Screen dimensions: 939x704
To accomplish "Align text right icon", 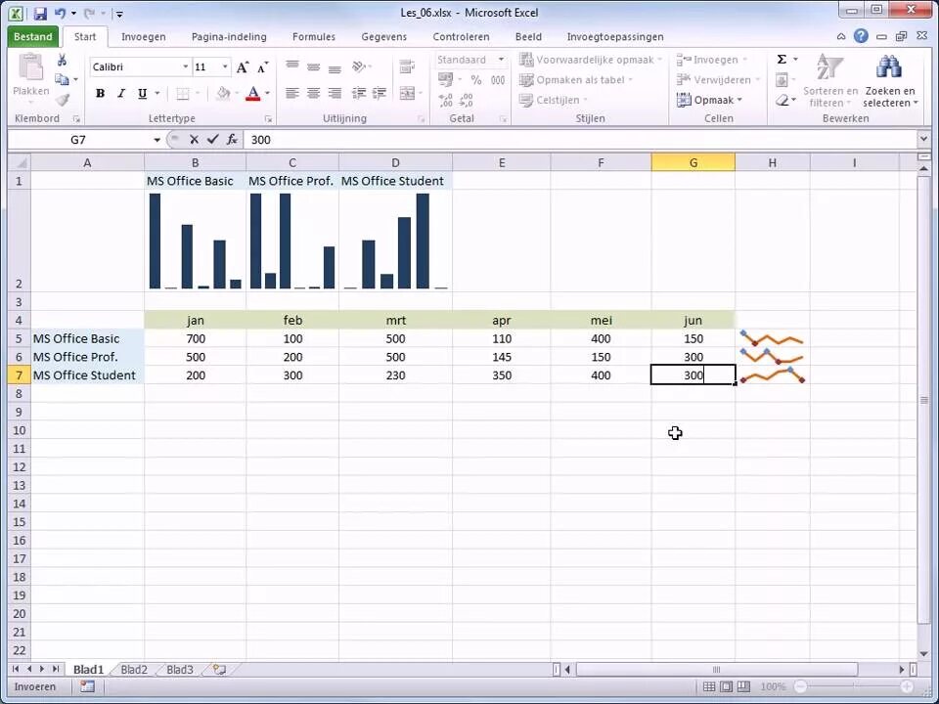I will tap(335, 94).
